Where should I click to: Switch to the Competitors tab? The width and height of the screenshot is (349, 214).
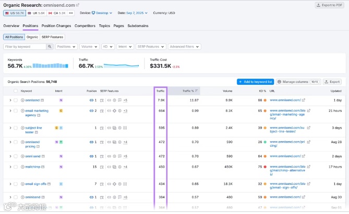point(85,26)
